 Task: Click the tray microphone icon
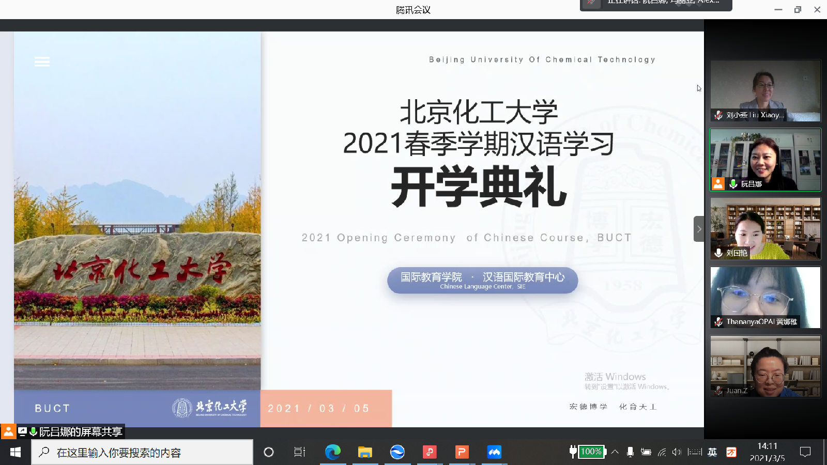[630, 452]
